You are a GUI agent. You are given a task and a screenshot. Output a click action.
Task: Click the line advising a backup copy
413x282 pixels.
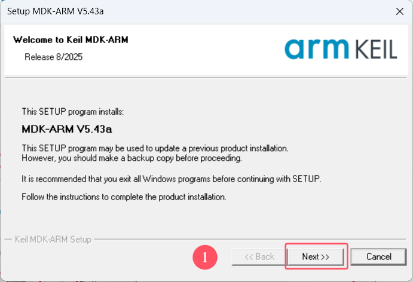131,158
